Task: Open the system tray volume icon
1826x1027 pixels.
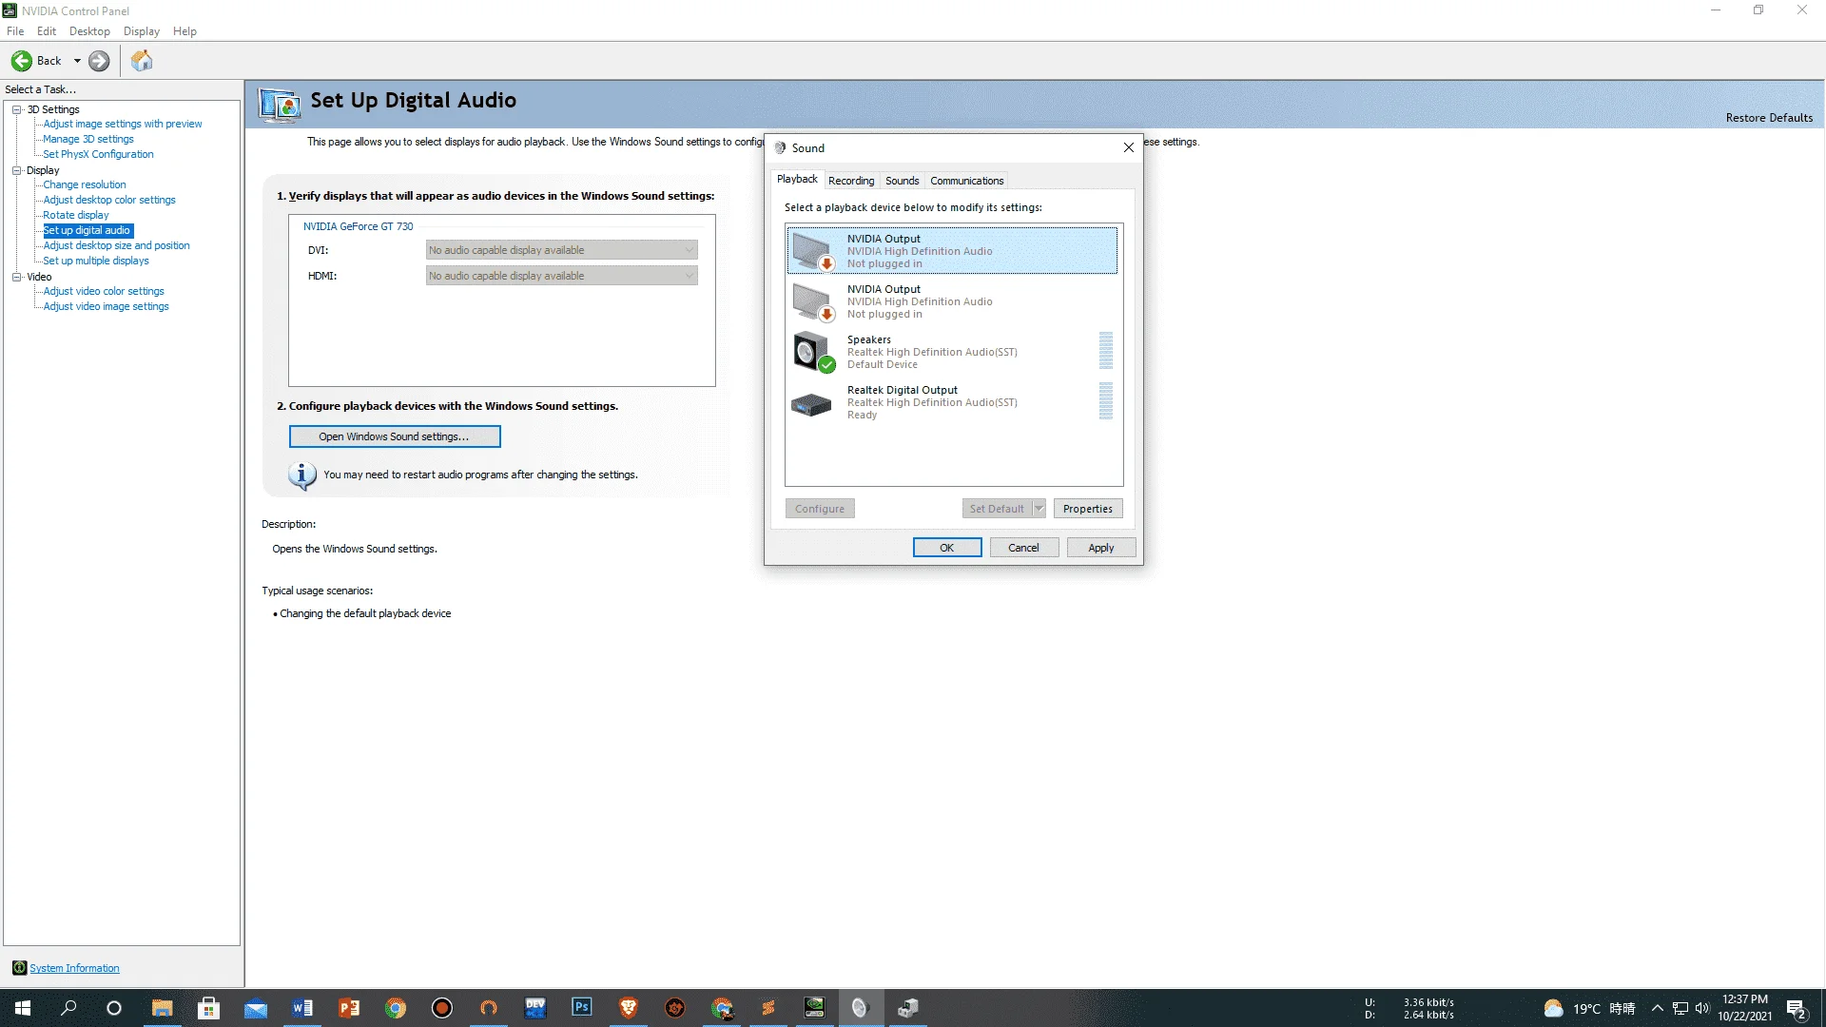Action: point(1702,1008)
